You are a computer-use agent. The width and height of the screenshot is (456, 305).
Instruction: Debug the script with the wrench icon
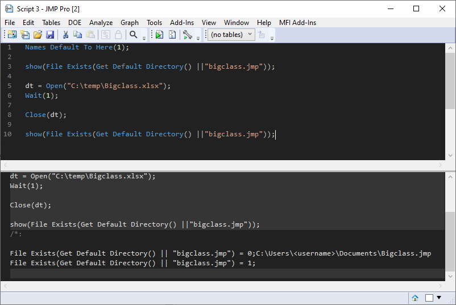188,35
